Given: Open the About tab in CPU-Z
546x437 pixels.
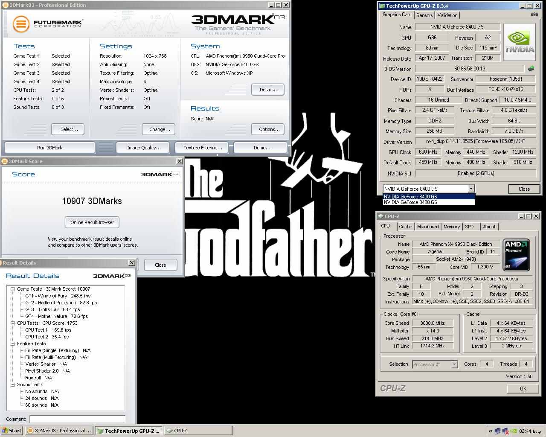Looking at the screenshot, I should (489, 227).
